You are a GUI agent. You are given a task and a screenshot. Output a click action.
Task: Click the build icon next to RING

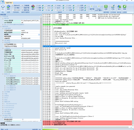click(52, 6)
